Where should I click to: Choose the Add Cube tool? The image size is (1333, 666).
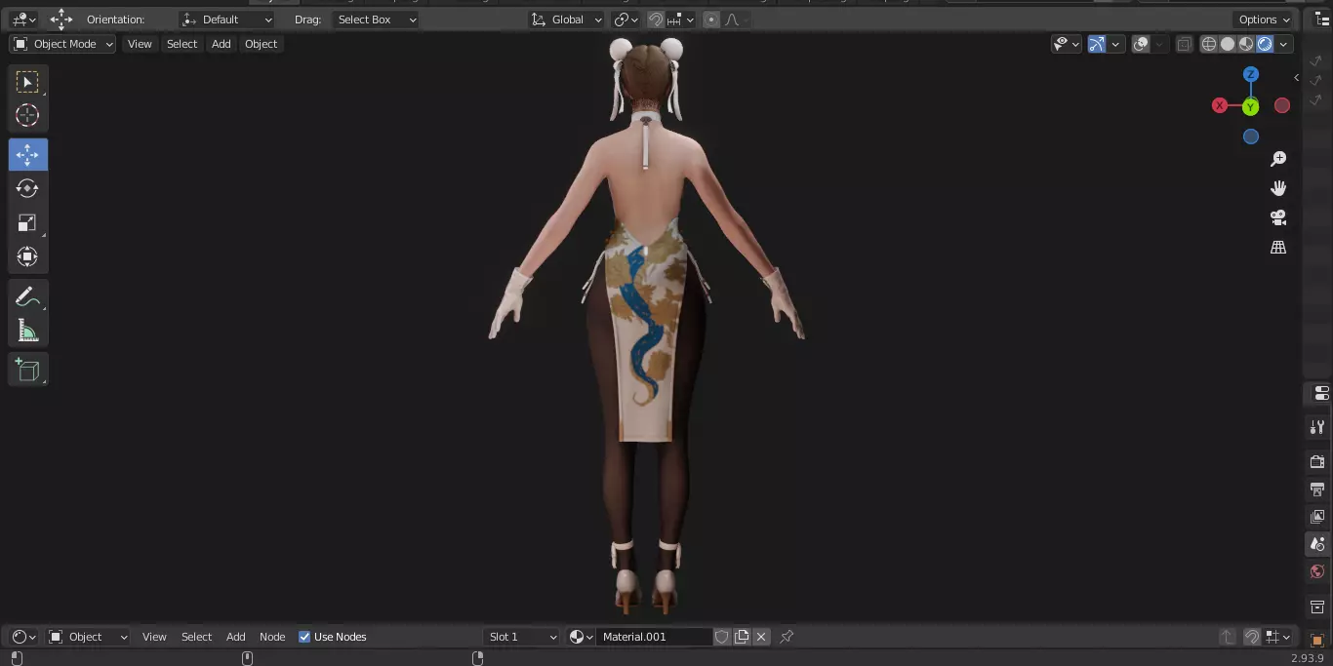(27, 370)
